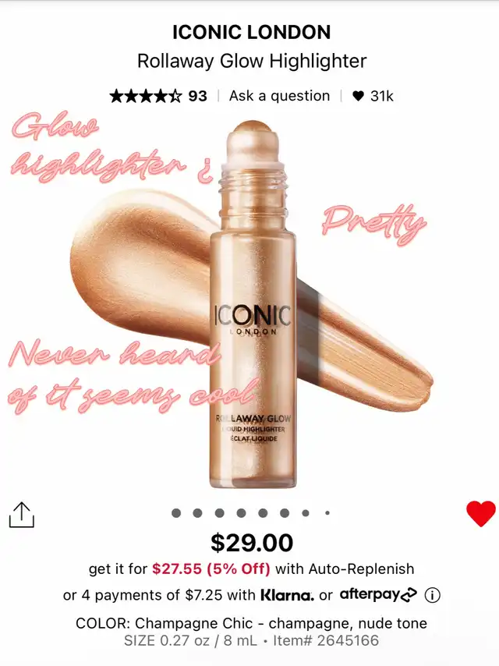Click the Klarna logo
Screen dimensions: 499x666
(x=287, y=595)
